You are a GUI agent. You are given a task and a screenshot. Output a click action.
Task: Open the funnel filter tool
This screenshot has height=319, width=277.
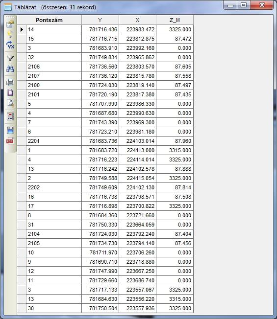[x=10, y=58]
